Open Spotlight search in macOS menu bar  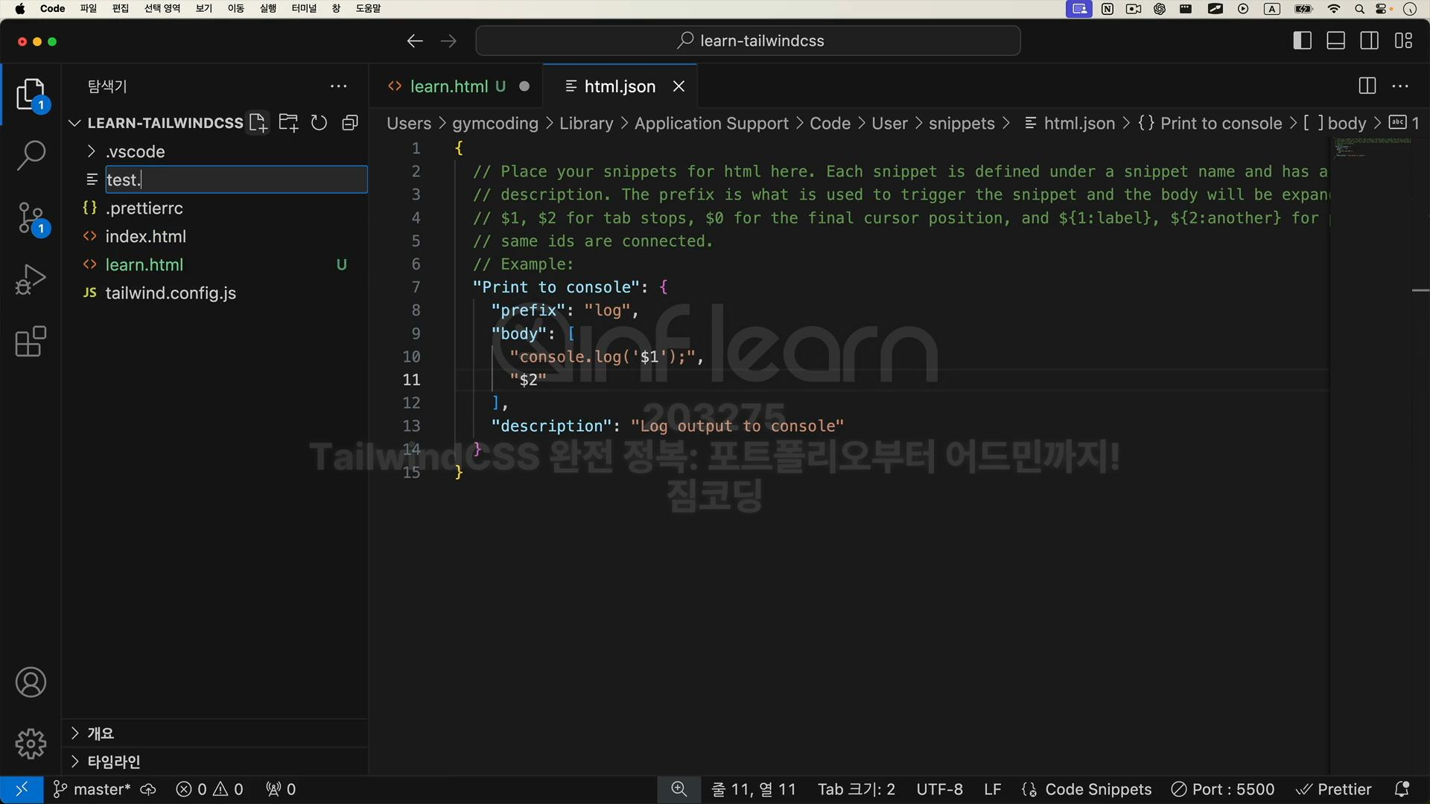click(1359, 9)
